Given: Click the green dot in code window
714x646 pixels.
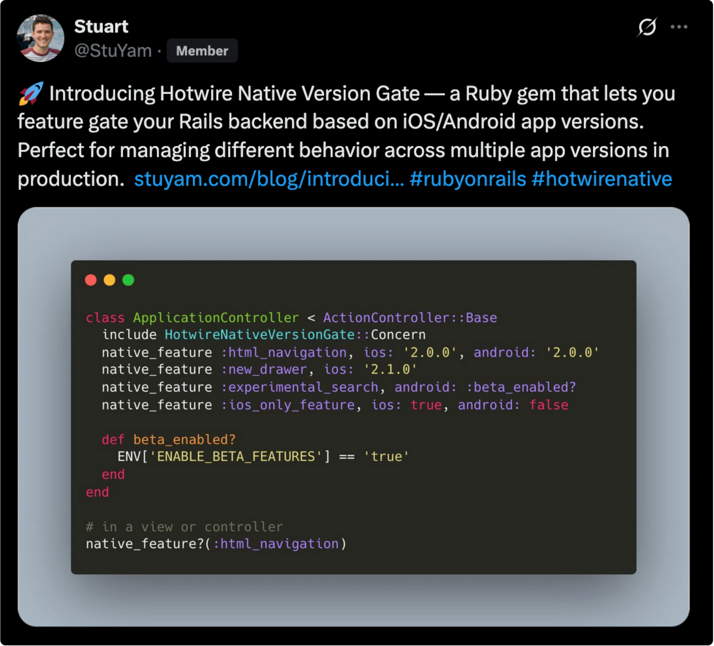Looking at the screenshot, I should [128, 280].
